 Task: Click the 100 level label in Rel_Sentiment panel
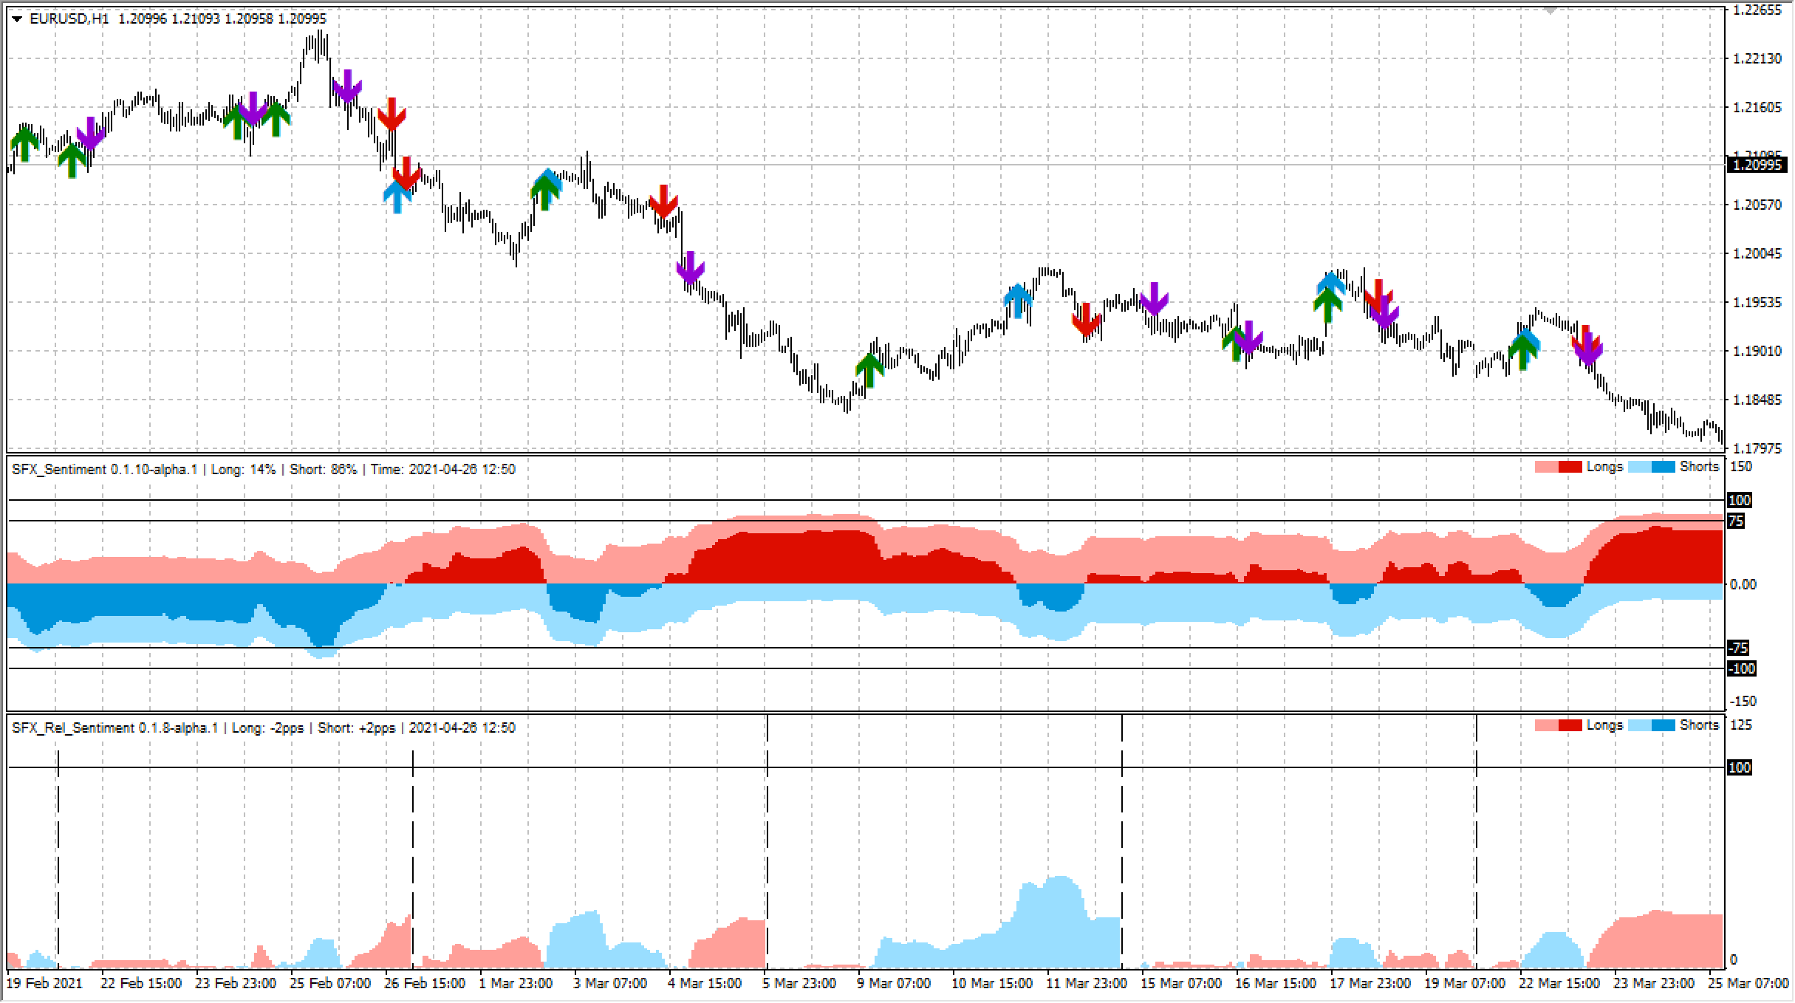coord(1740,767)
